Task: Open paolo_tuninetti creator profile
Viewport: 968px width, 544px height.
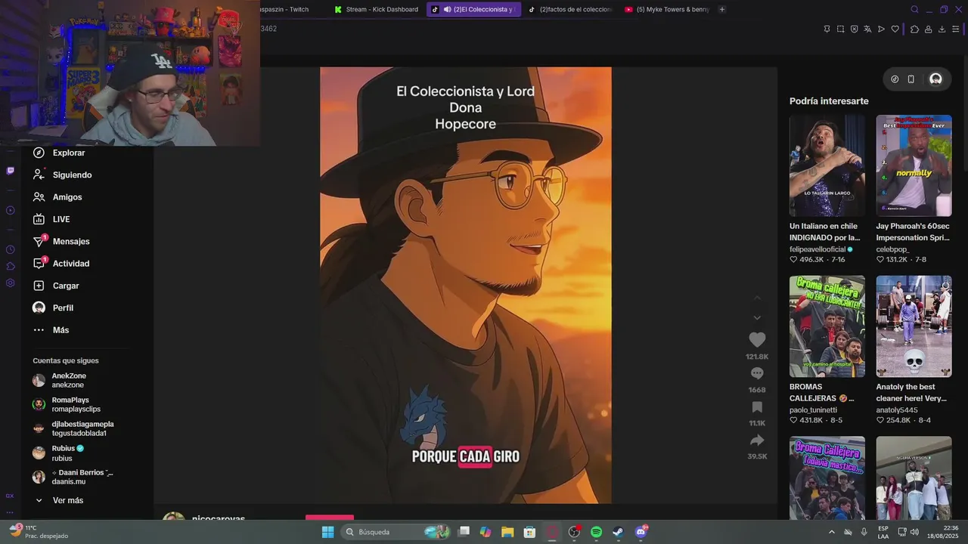Action: (x=813, y=410)
